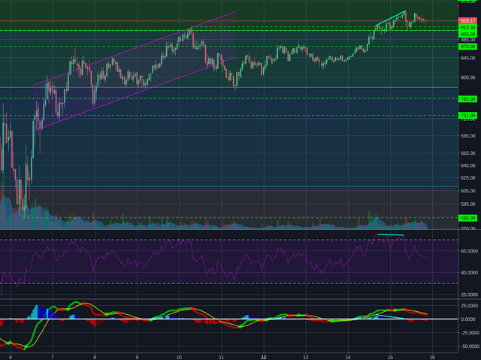The image size is (481, 360).
Task: Click the RSI scale value 40.0000
Action: [469, 273]
